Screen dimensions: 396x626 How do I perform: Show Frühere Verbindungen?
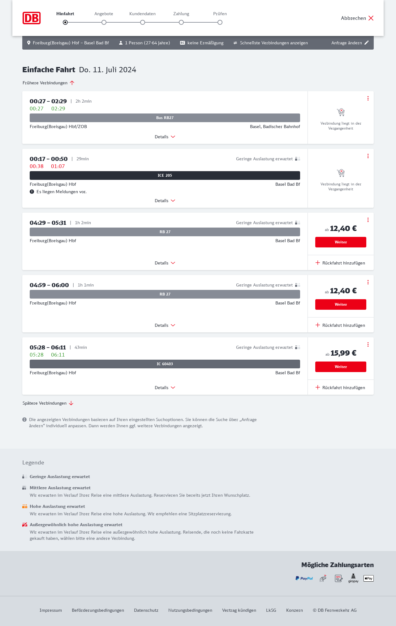pos(49,83)
